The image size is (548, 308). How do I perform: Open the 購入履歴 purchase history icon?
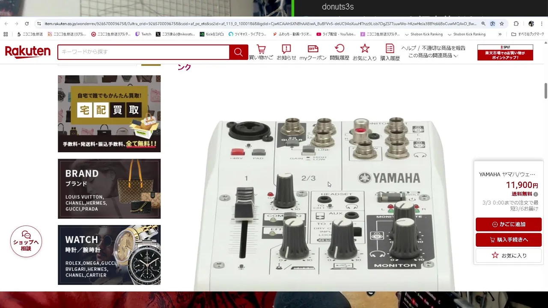(390, 52)
